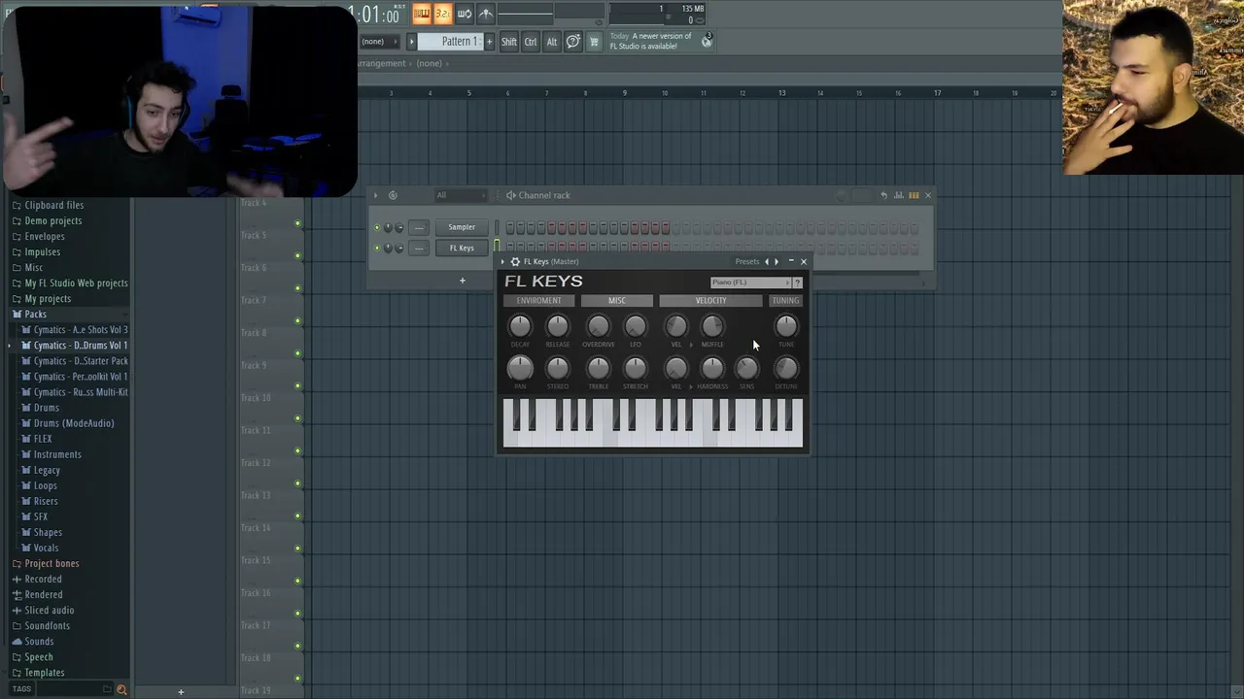Open the shopping cart content library
The width and height of the screenshot is (1244, 699).
click(594, 42)
